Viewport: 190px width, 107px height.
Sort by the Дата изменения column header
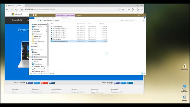pyautogui.click(x=81, y=24)
